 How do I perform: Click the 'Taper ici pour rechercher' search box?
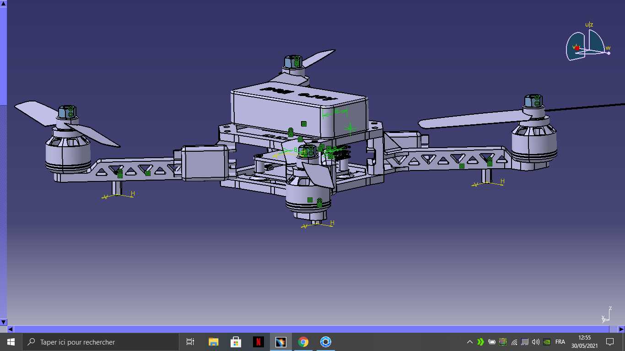click(x=100, y=342)
